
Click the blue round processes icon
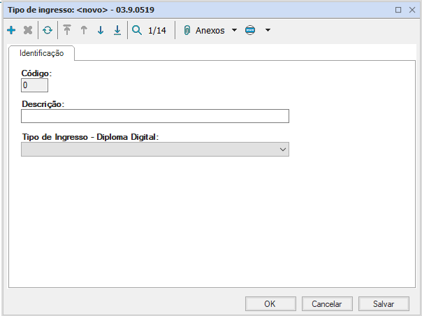tap(250, 31)
